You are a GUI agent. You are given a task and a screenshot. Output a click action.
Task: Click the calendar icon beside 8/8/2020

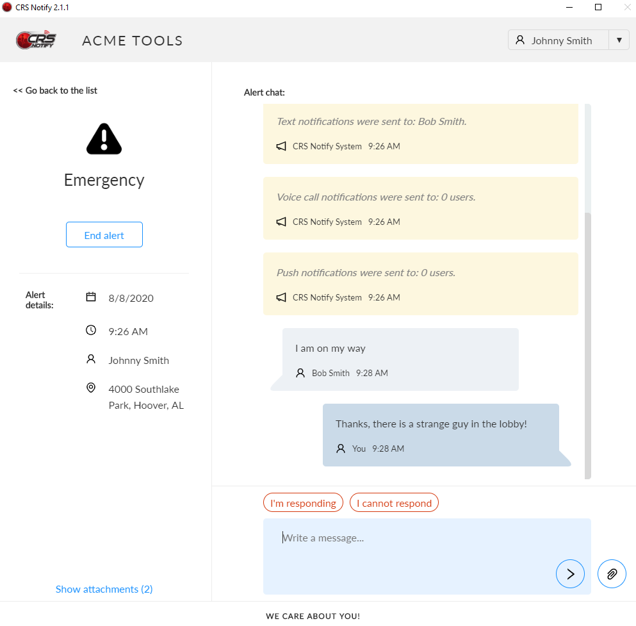91,297
